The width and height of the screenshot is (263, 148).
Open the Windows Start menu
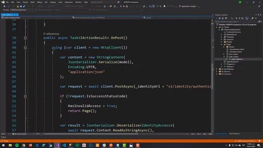(3, 145)
